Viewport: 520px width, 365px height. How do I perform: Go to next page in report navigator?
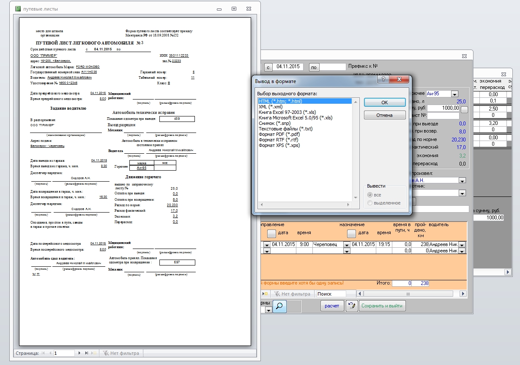click(79, 353)
